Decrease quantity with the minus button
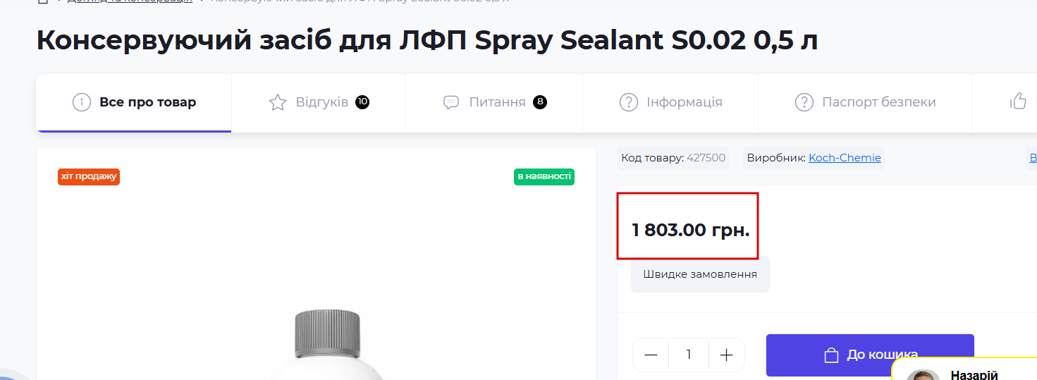Image resolution: width=1037 pixels, height=380 pixels. tap(651, 355)
